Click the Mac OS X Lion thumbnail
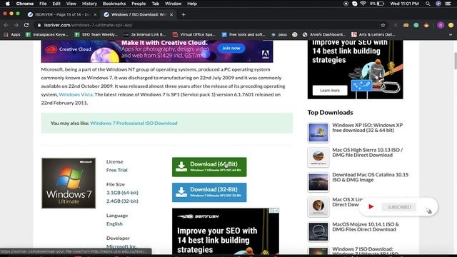 [318, 207]
